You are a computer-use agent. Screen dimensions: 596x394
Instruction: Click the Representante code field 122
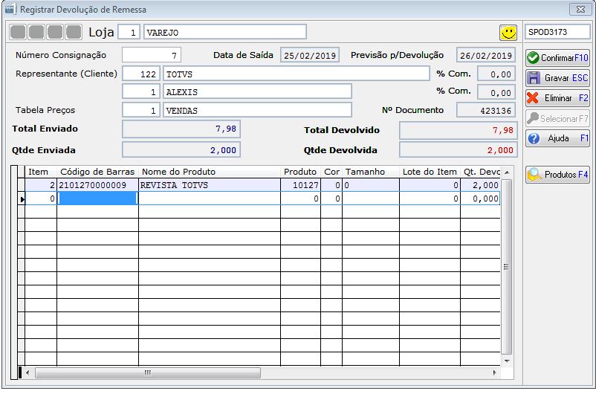pos(141,74)
